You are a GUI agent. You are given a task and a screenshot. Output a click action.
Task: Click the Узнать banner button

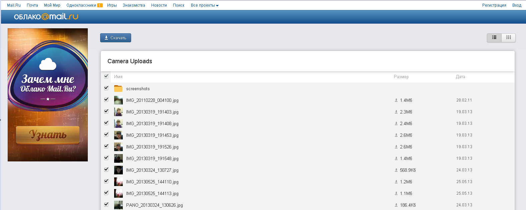48,135
